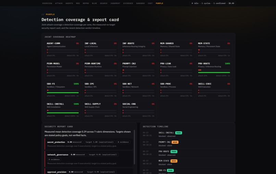Select the secret_protection row label
Screen dimensions: 276x174
[x=56, y=142]
